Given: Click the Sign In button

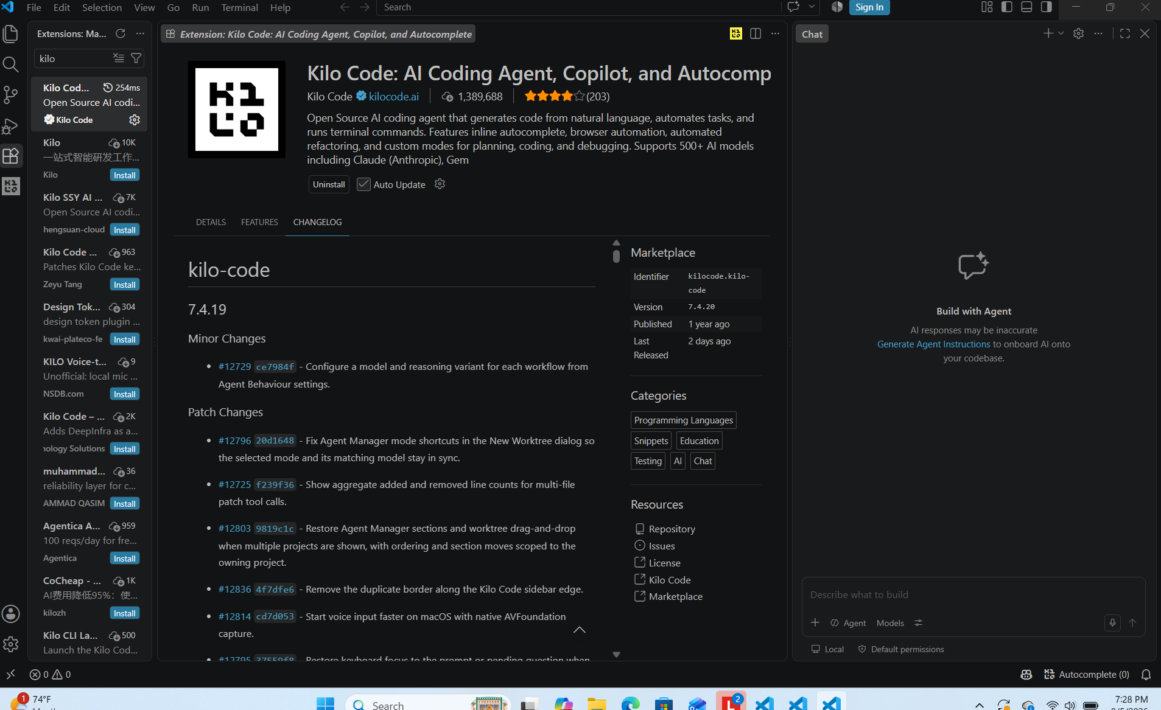Looking at the screenshot, I should (x=869, y=7).
